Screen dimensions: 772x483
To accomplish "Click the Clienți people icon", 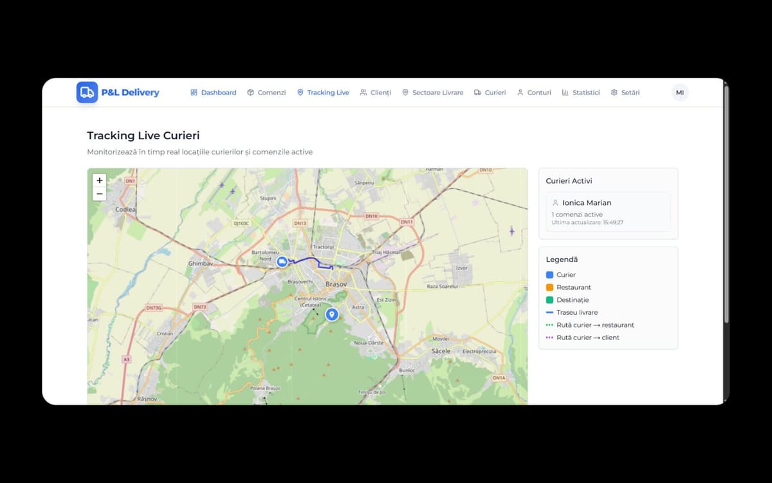I will tap(363, 93).
